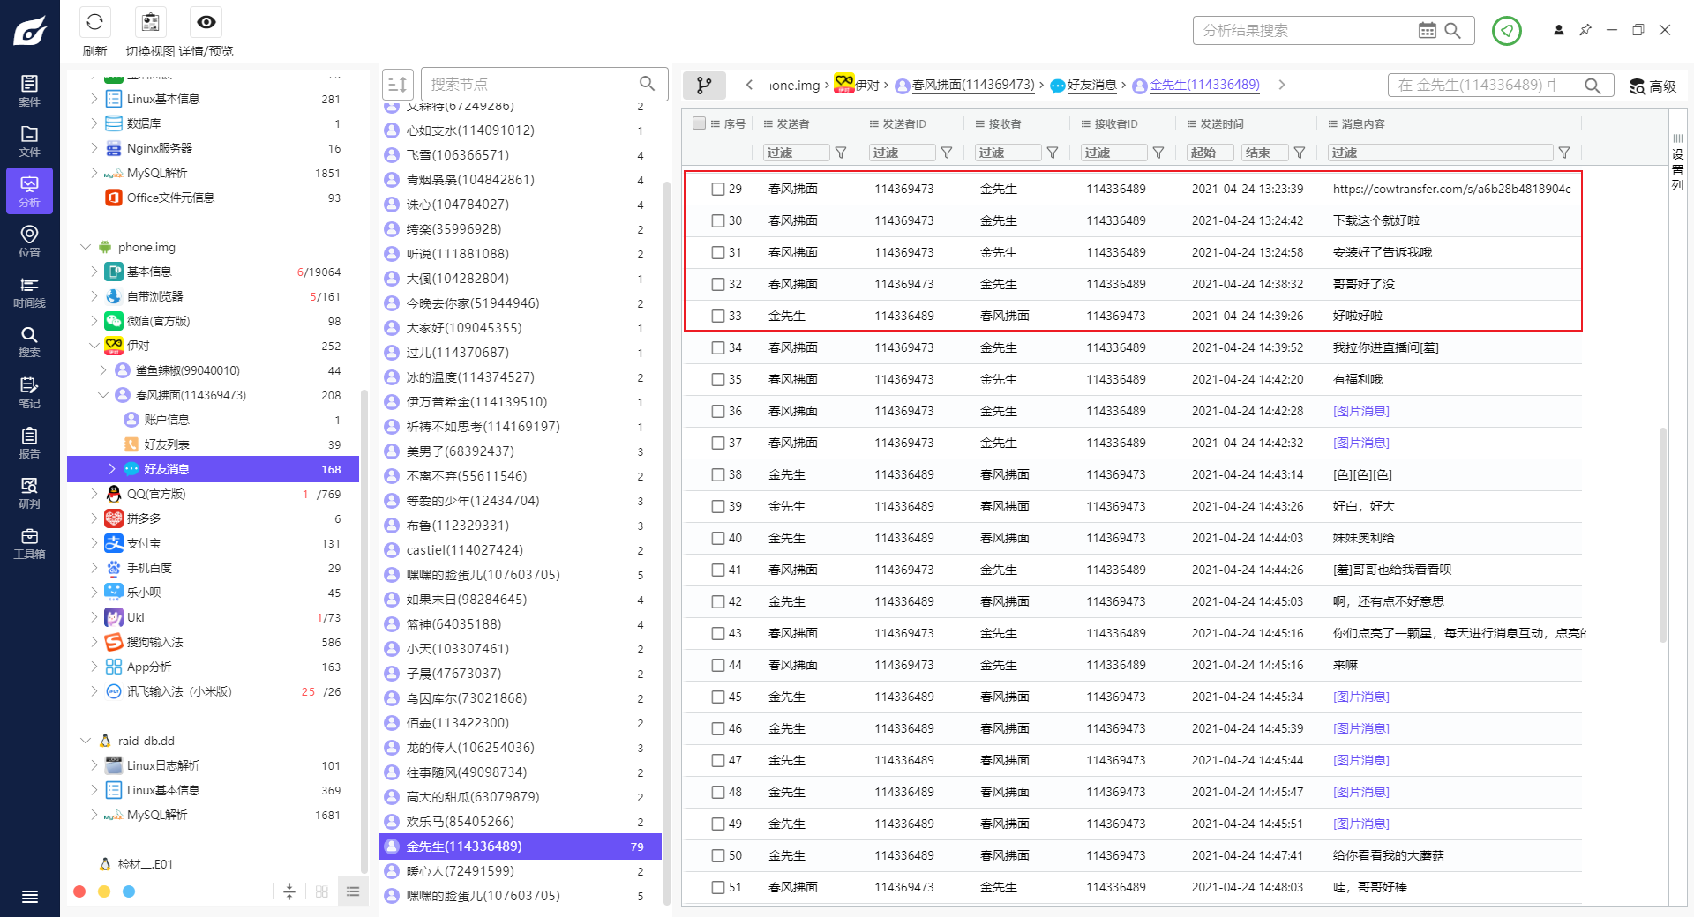
Task: Open the reports (报告) sidebar tab
Action: 29,442
